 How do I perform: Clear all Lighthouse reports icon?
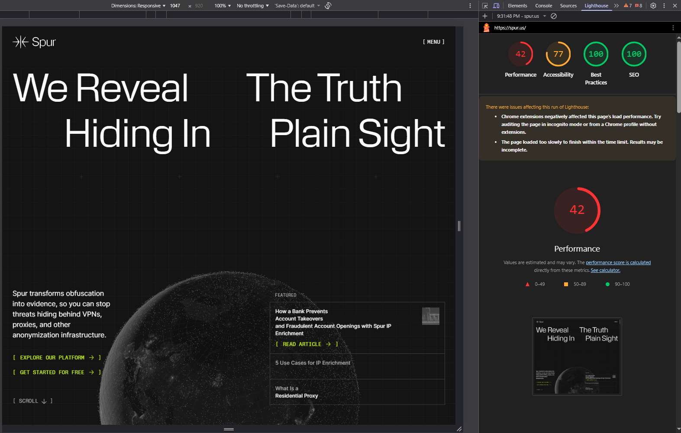tap(554, 16)
